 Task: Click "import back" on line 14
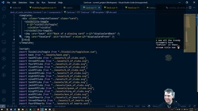coord(26,55)
